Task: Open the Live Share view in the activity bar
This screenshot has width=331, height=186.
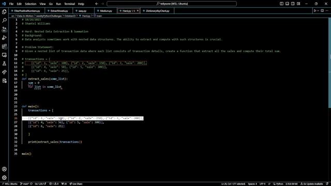Action: click(x=4, y=72)
